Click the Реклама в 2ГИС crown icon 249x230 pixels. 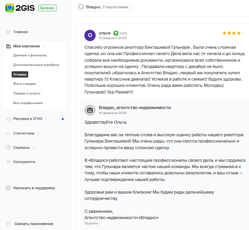(8, 119)
